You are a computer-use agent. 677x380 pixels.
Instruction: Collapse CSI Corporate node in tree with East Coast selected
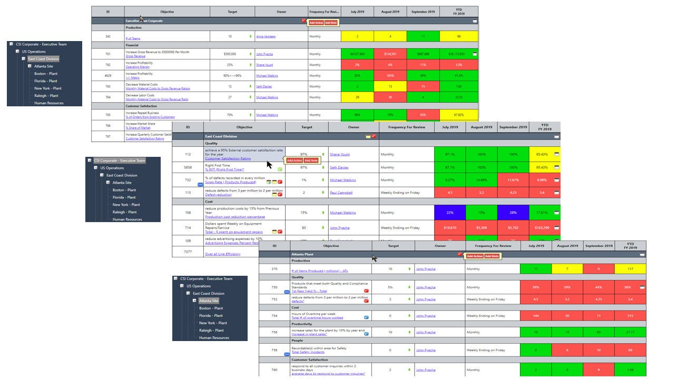12,44
